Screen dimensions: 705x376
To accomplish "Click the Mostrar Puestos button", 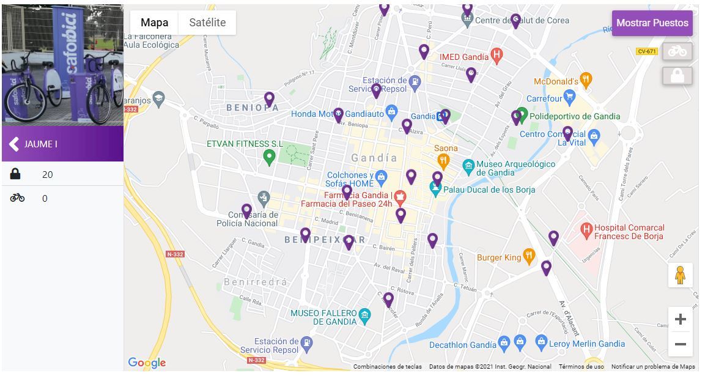I will point(652,23).
